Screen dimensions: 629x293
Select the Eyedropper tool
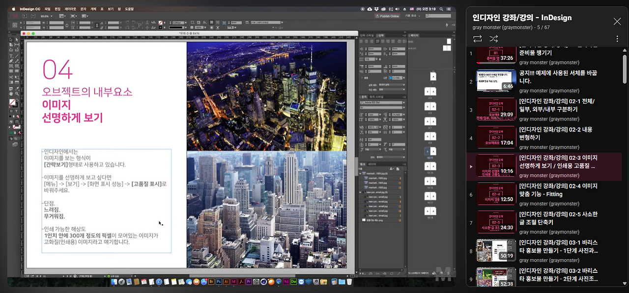coord(17,88)
